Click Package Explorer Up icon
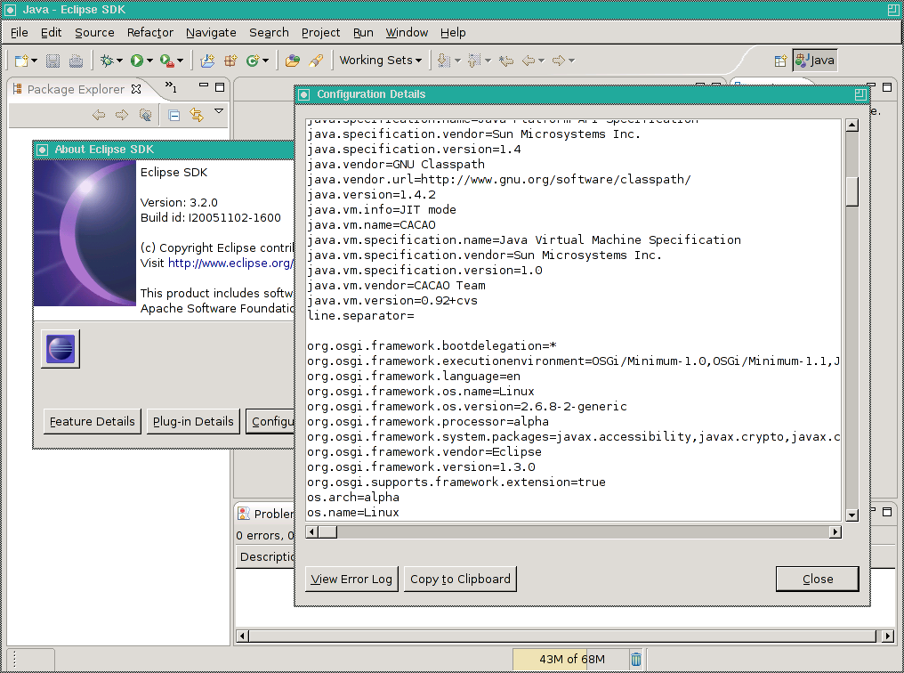 click(145, 115)
